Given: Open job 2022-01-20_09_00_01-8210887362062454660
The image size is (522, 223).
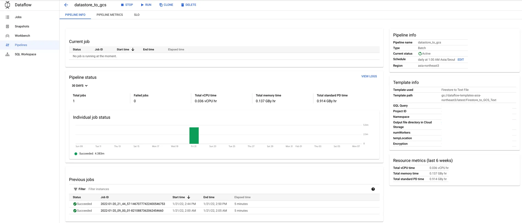Looking at the screenshot, I should [132, 211].
